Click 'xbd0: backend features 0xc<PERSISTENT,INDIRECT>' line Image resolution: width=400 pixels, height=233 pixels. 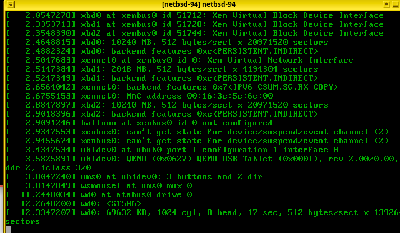162,51
